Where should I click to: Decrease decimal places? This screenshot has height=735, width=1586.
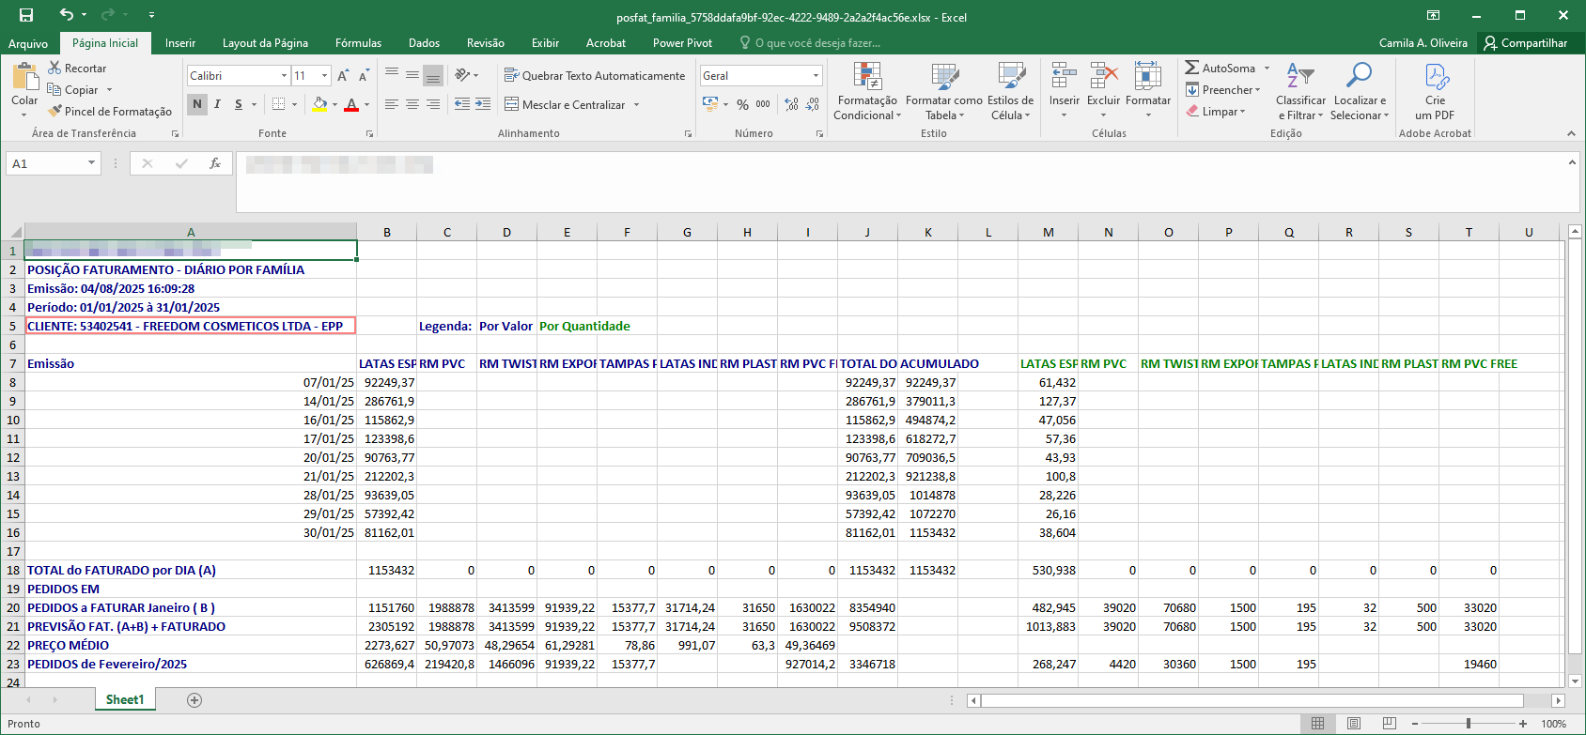(813, 104)
